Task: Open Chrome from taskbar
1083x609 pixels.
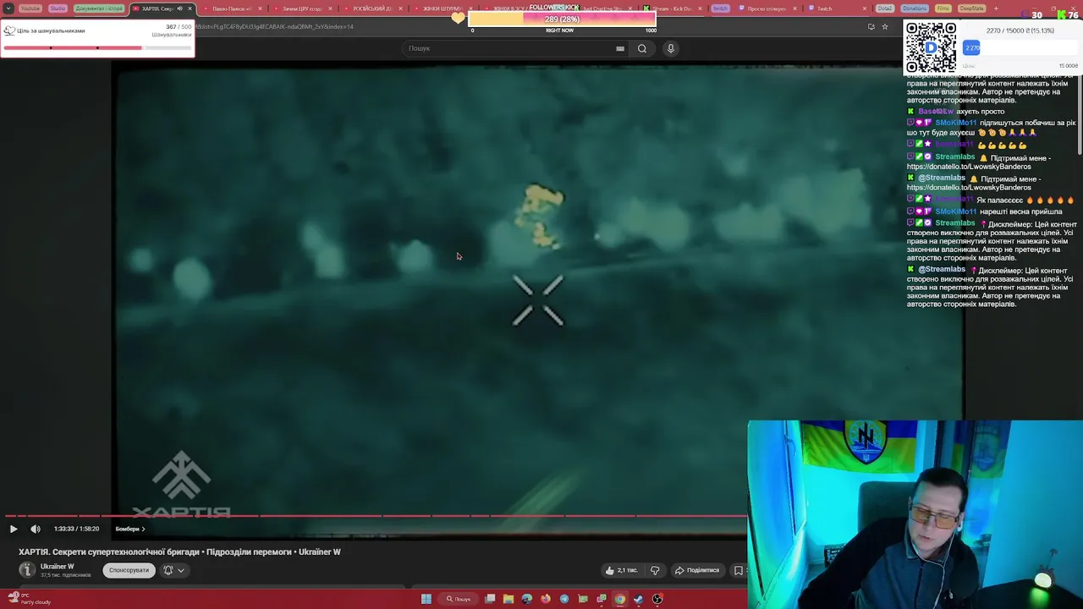Action: click(x=620, y=599)
